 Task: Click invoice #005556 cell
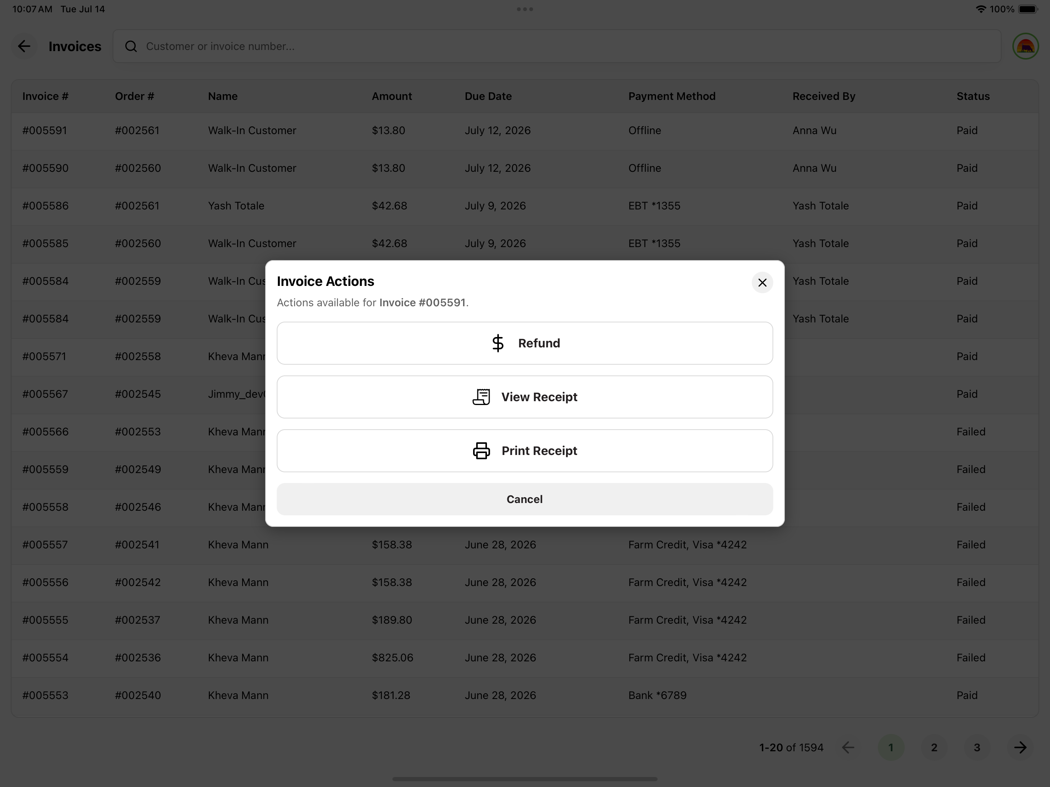point(45,582)
